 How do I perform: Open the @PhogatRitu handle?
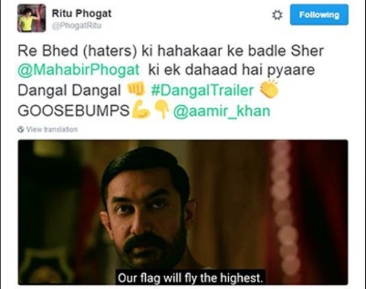tap(77, 26)
